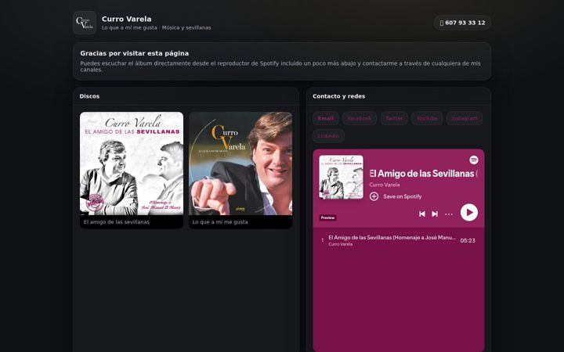Click the Save on Spotify label

[x=402, y=196]
